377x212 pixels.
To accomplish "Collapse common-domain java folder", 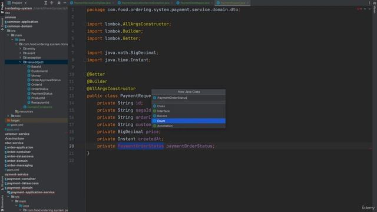I will [12, 39].
